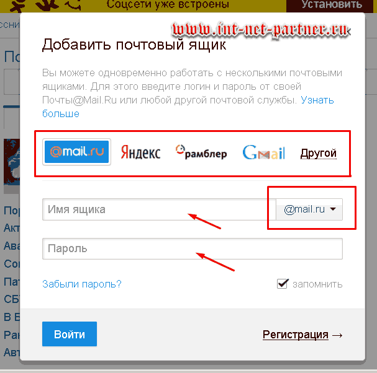Screen dimensions: 377x373
Task: Click the arrow icon after Регистрация
Action: pyautogui.click(x=337, y=335)
